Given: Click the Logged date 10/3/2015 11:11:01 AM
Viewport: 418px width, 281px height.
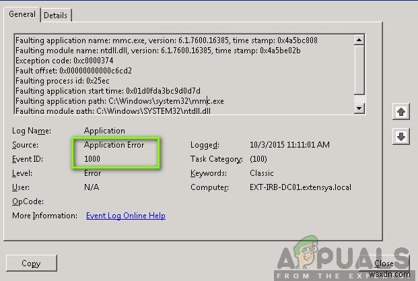Looking at the screenshot, I should 289,145.
